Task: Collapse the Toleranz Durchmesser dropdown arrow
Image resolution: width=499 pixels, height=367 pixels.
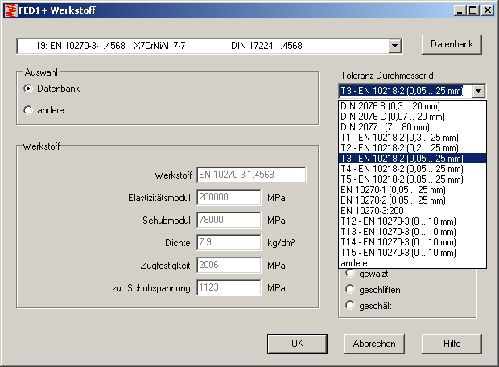Action: [x=479, y=91]
